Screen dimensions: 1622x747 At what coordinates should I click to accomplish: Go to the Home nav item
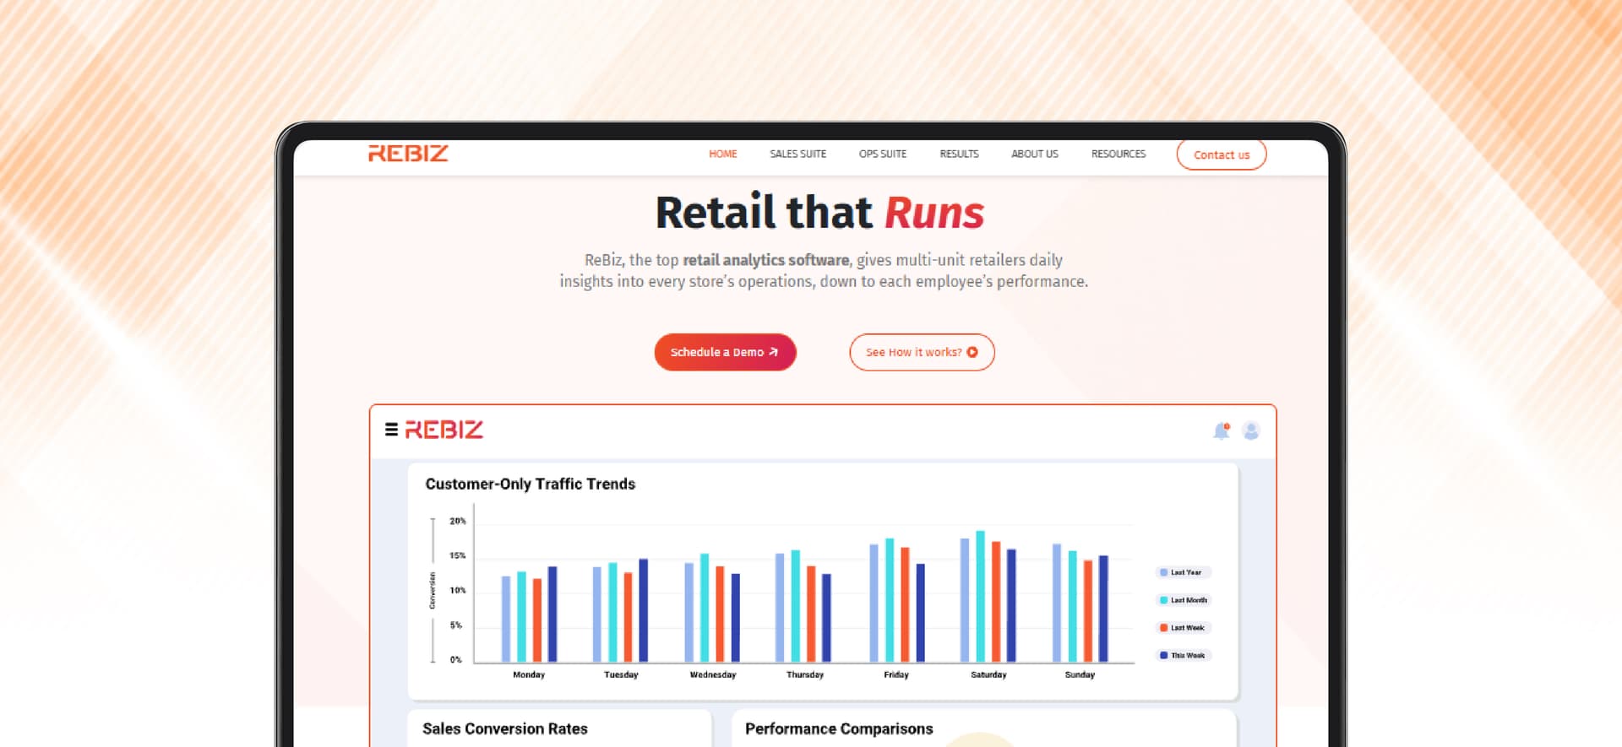point(722,154)
